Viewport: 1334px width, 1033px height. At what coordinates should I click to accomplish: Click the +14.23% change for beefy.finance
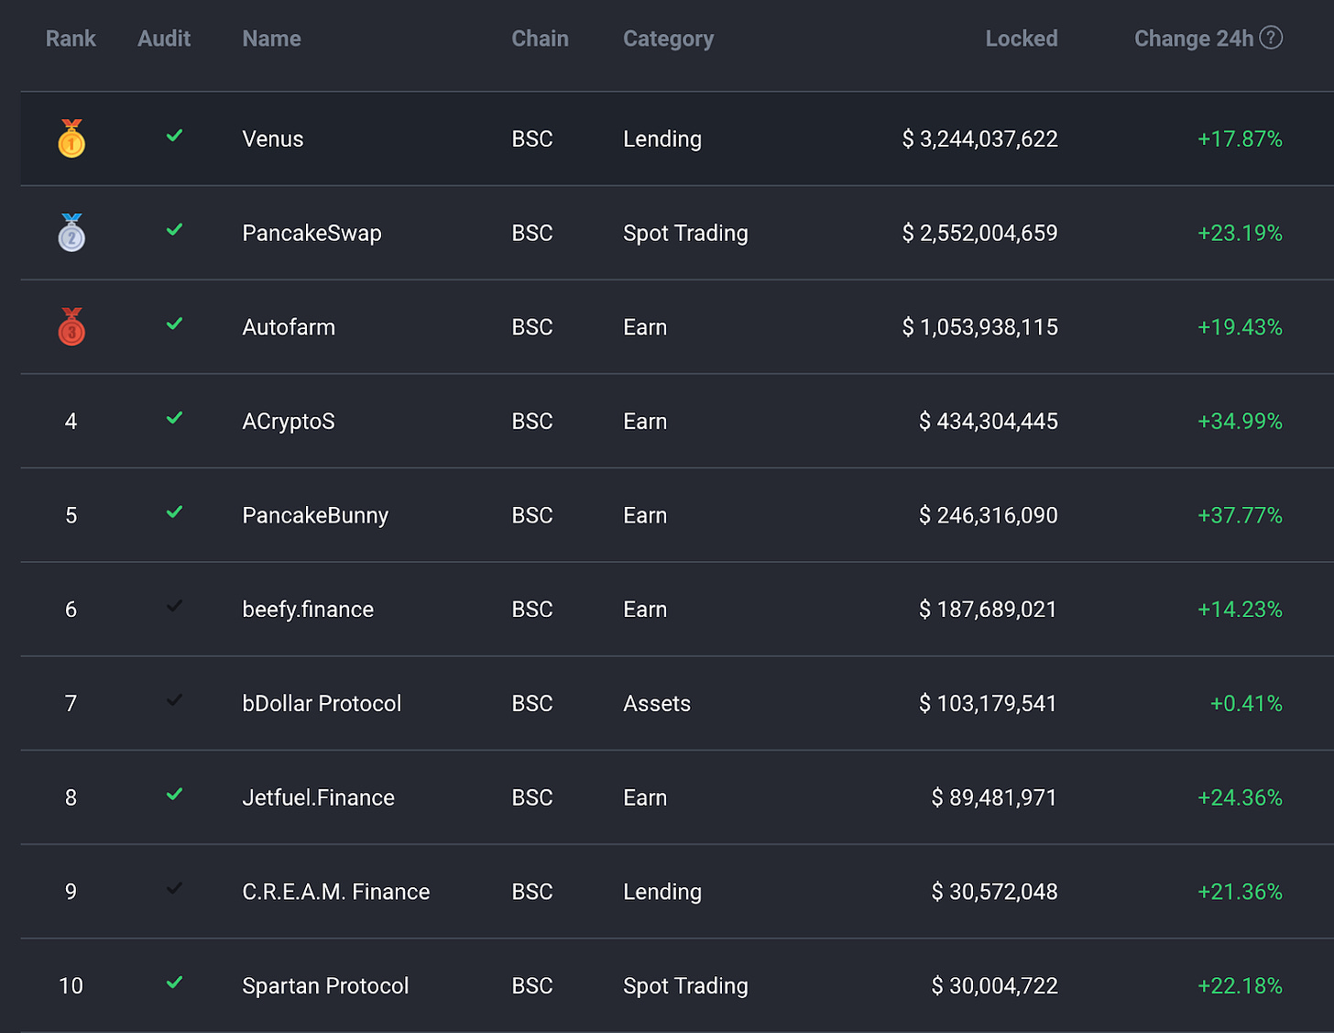pyautogui.click(x=1240, y=610)
